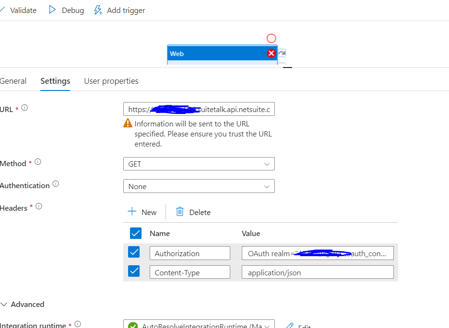This screenshot has height=328, width=449.
Task: Delete the Web activity with red X
Action: 272,54
